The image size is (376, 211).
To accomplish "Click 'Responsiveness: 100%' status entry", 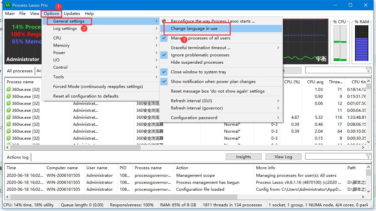I will pyautogui.click(x=132, y=205).
